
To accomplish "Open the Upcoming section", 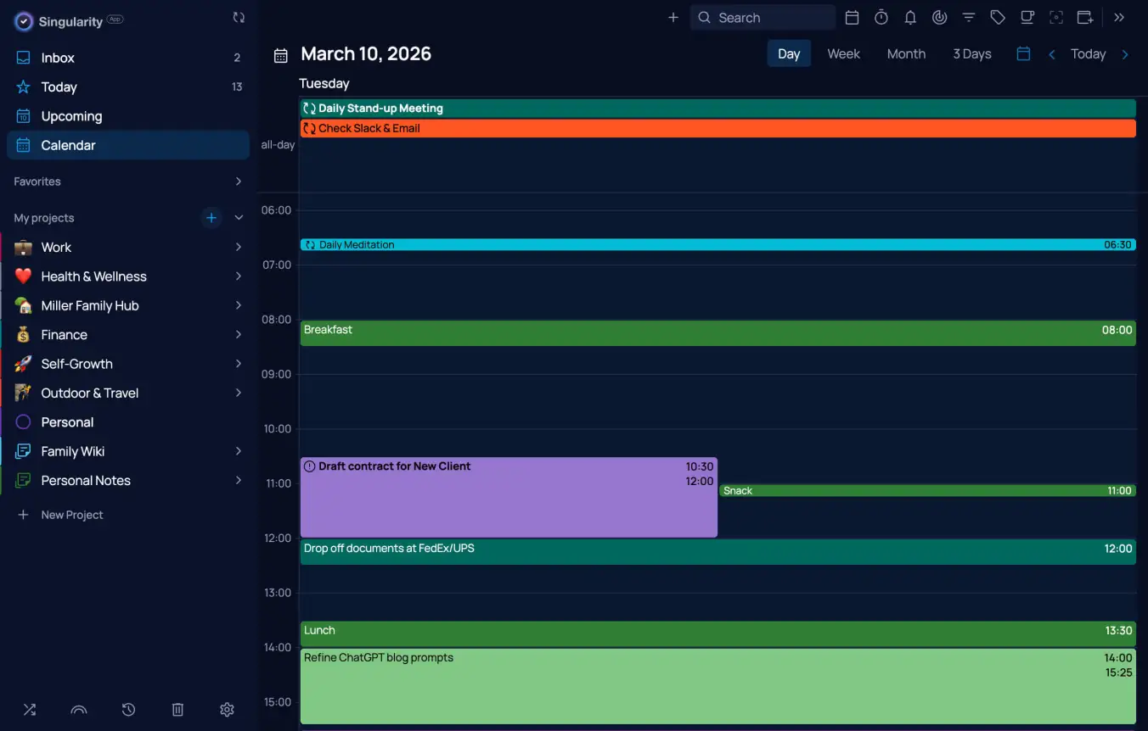I will 128,116.
